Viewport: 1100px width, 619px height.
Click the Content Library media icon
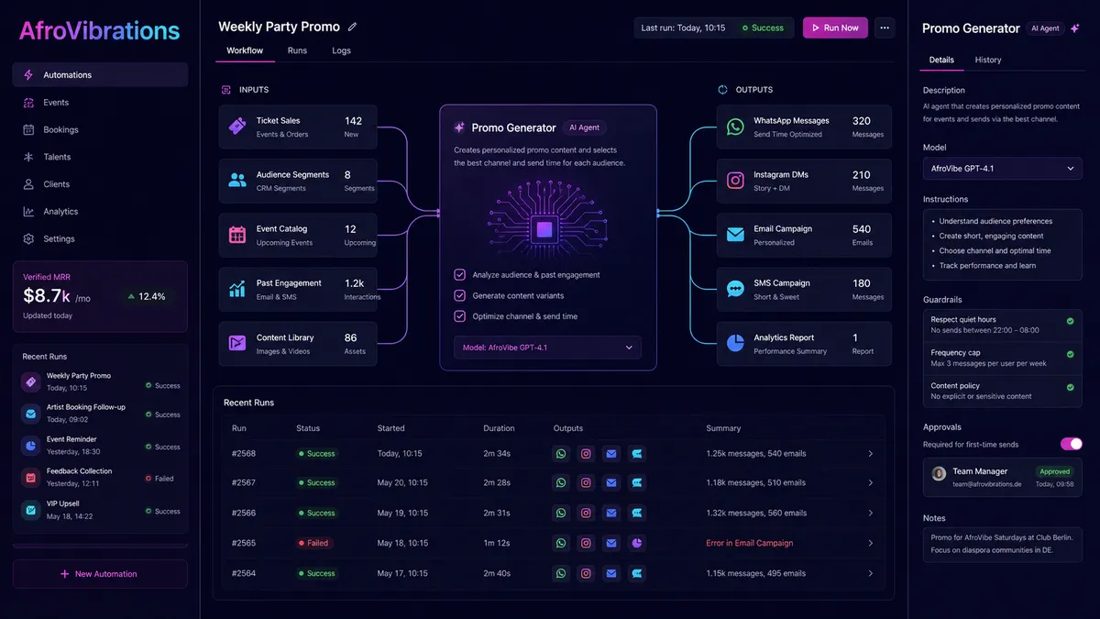coord(237,343)
